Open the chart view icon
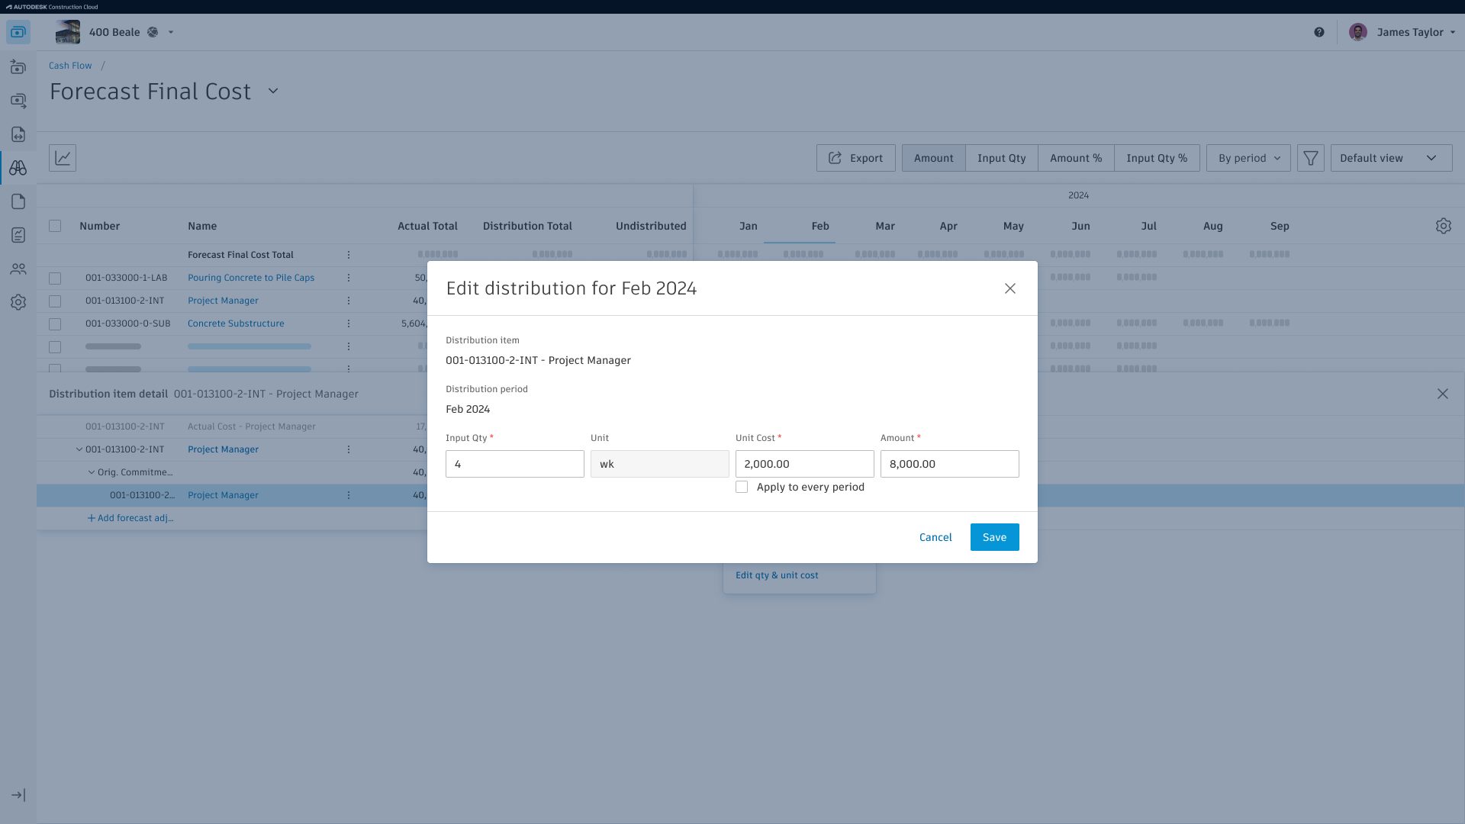Image resolution: width=1465 pixels, height=824 pixels. 63,158
